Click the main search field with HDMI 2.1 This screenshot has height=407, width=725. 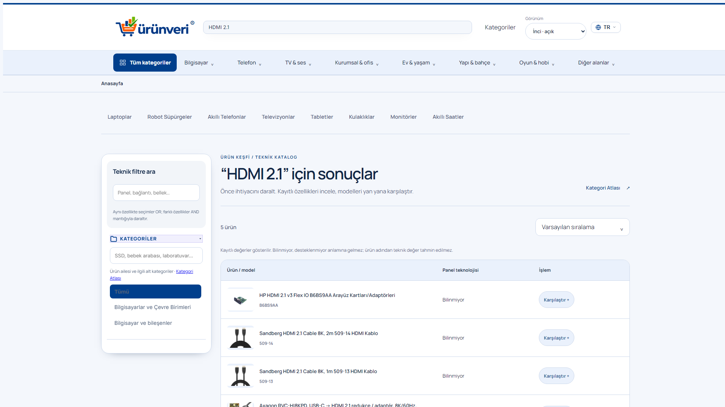337,27
